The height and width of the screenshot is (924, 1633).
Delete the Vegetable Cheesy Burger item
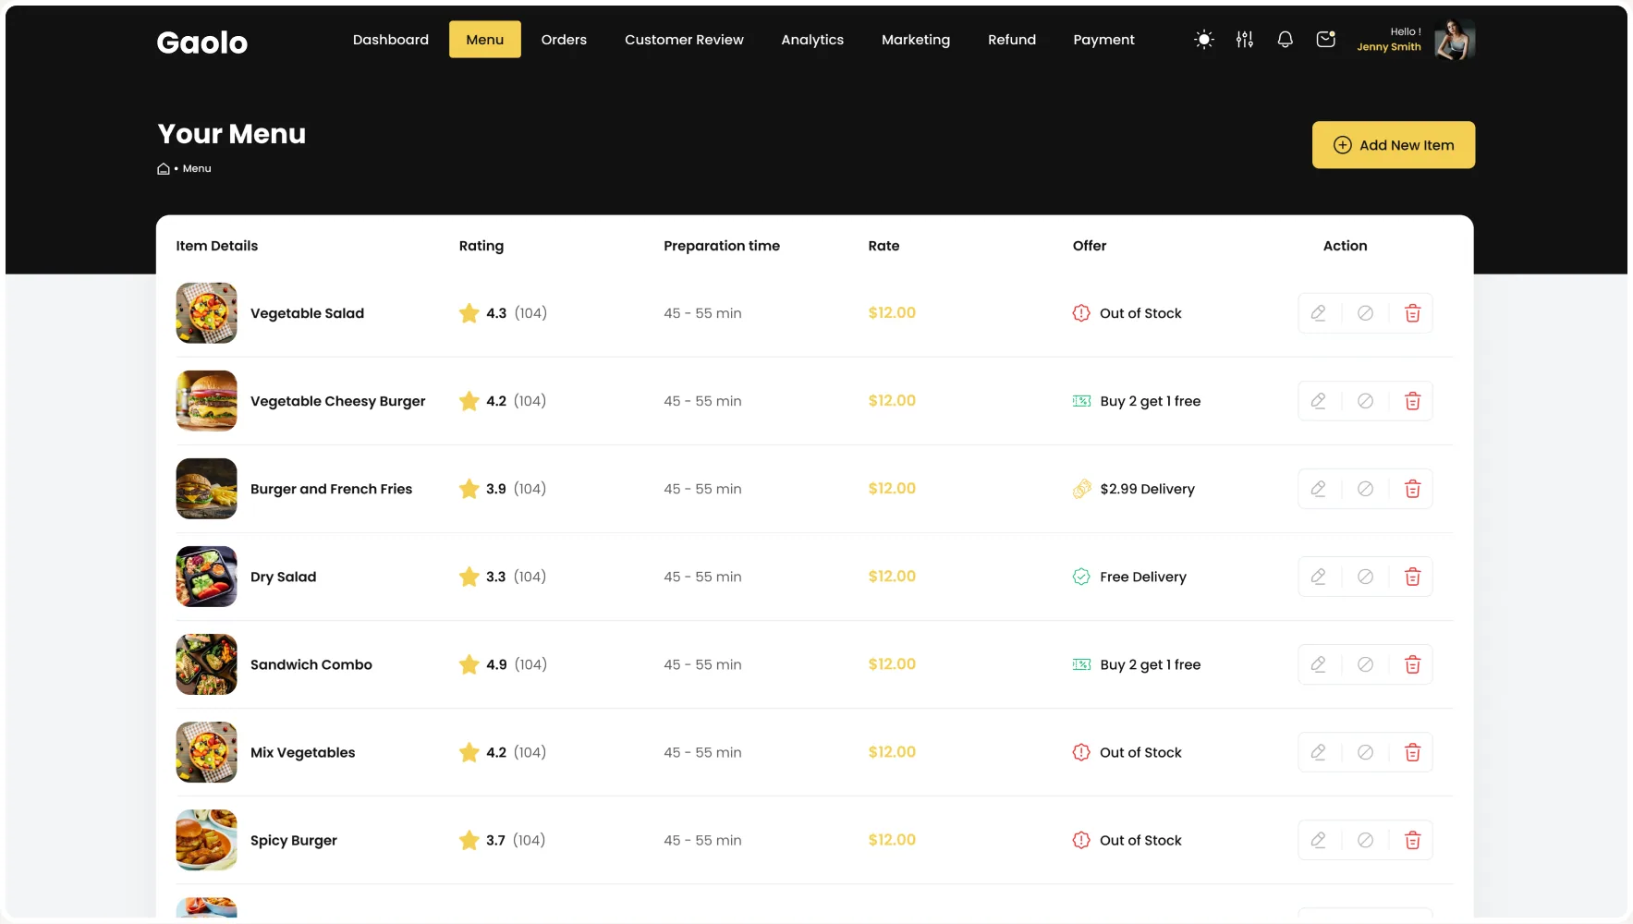click(x=1412, y=401)
